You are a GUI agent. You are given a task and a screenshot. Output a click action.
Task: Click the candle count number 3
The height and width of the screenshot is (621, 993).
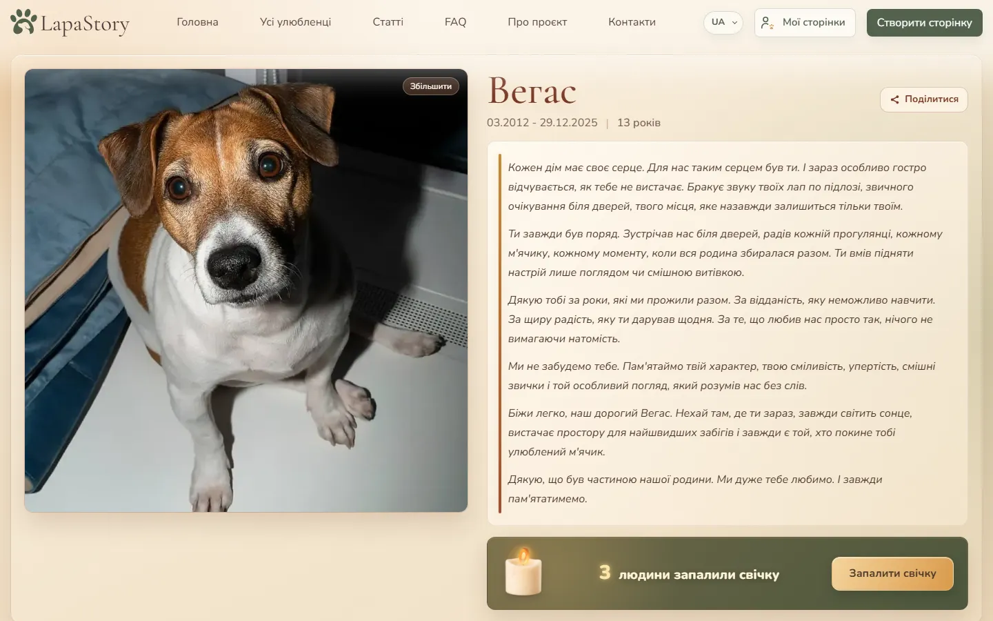pos(605,572)
